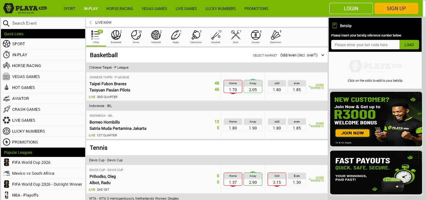Select odd 1.80 for Taipei Fubon Braves match
426x200 pixels.
(x=277, y=86)
